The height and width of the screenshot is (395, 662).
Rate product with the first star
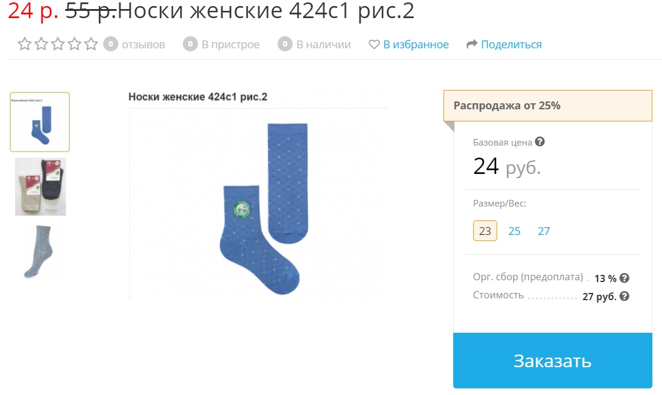click(x=25, y=44)
